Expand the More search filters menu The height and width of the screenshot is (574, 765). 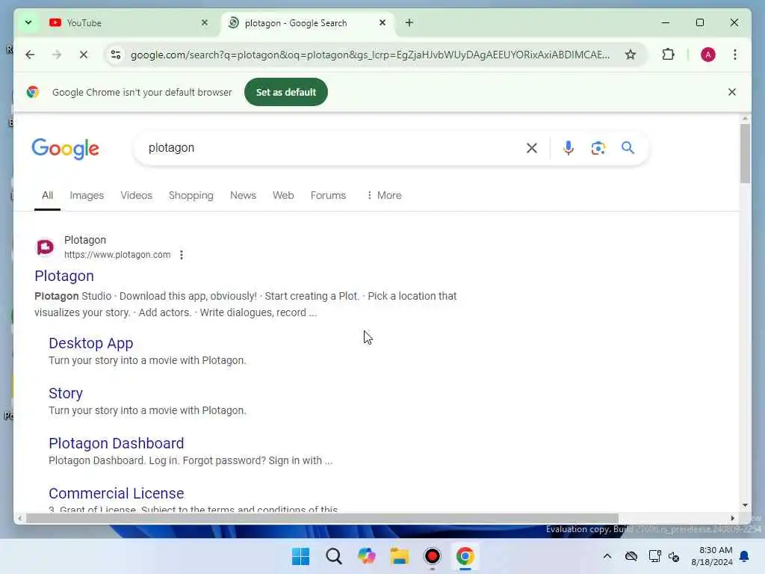(x=384, y=195)
